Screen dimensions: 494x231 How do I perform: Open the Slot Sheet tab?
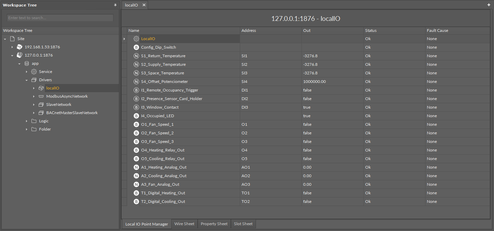[x=243, y=224]
